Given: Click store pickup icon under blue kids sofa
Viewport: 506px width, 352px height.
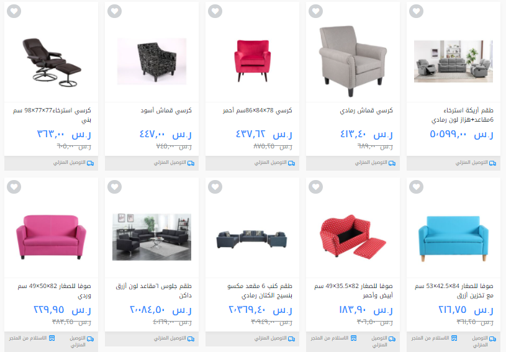Looking at the screenshot, I should tap(454, 338).
